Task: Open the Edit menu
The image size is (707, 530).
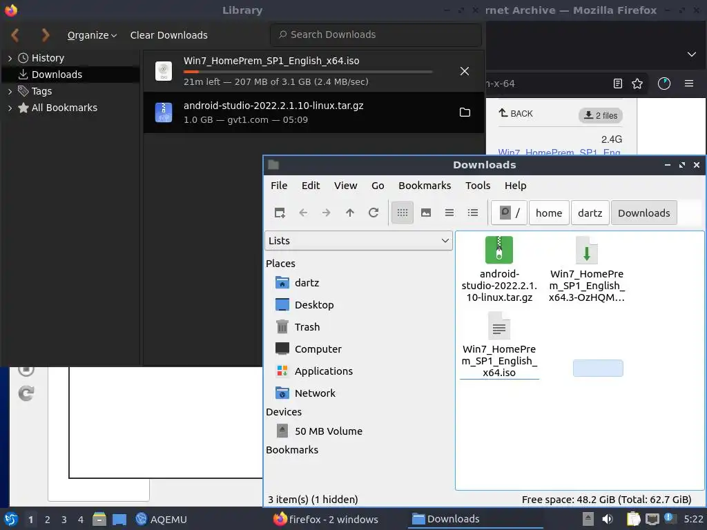Action: 311,186
